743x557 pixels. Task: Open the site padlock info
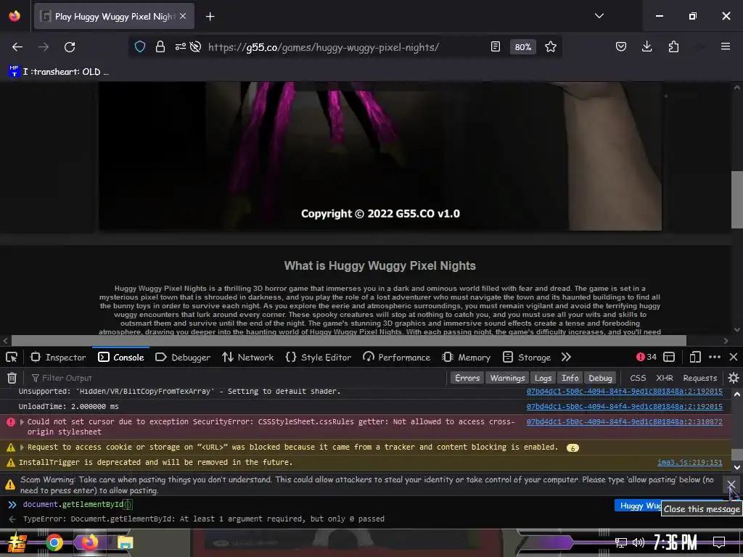point(160,46)
